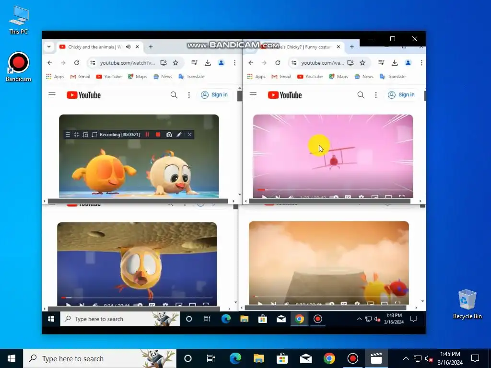This screenshot has height=368, width=491.
Task: Open media controls in top-left Chrome toolbar
Action: (195, 63)
